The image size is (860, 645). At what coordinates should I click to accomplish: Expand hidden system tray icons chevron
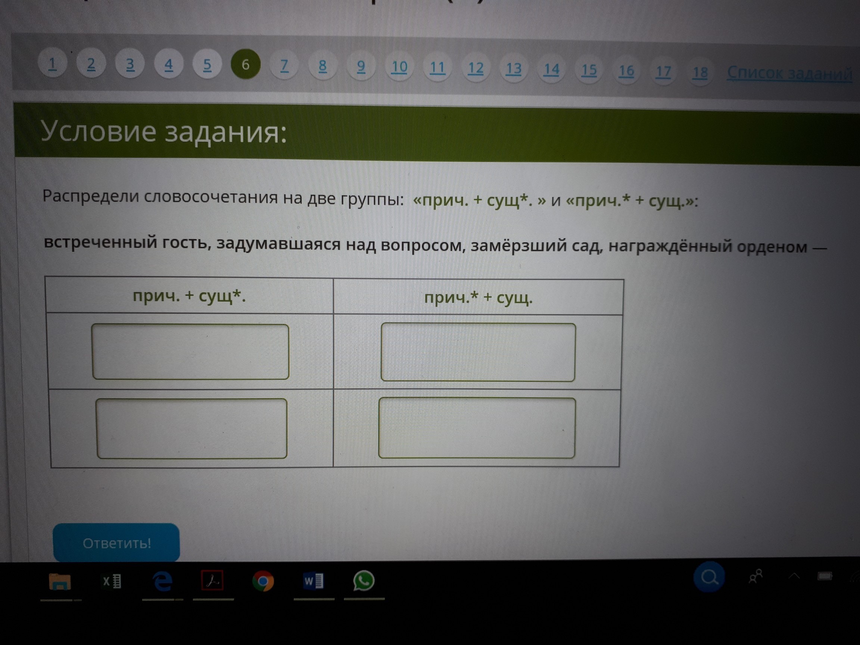coord(794,576)
